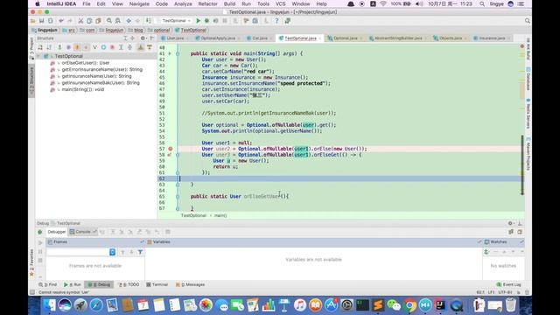
Task: Fold the lambda block at line 58
Action: tap(178, 155)
